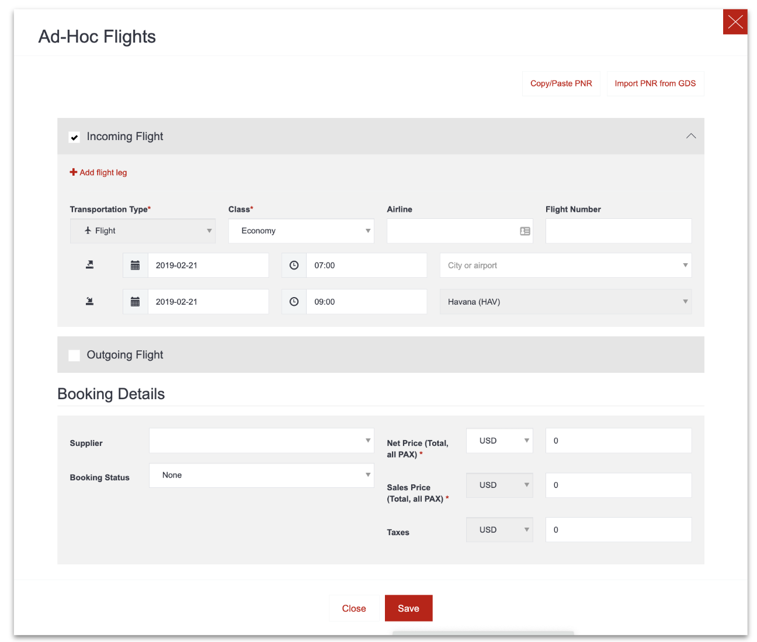
Task: Click the arrival plane icon
Action: 89,302
